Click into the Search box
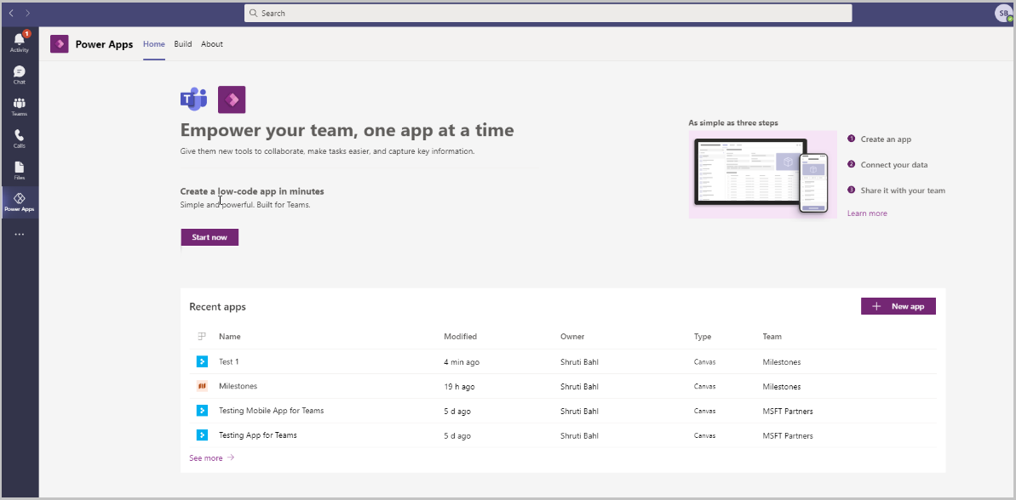Screen dimensions: 1016x500 (x=548, y=13)
